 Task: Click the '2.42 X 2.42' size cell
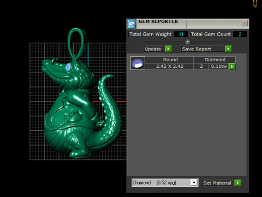click(169, 66)
